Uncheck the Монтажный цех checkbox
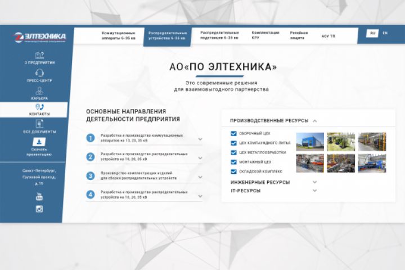This screenshot has width=405, height=270. 233,162
